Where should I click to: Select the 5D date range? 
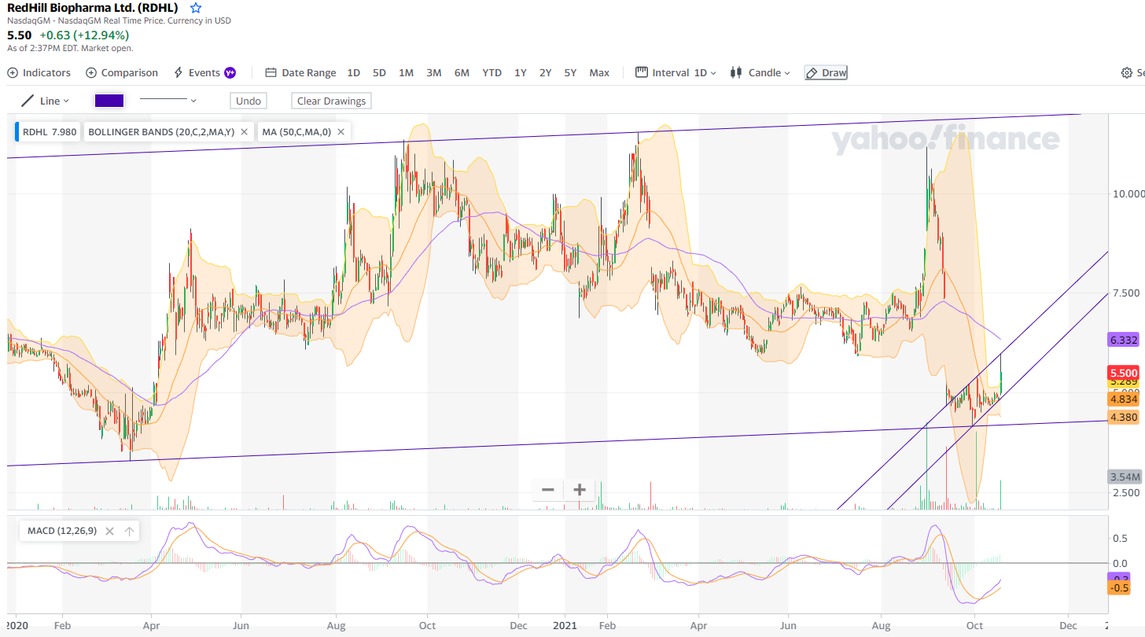click(x=379, y=72)
